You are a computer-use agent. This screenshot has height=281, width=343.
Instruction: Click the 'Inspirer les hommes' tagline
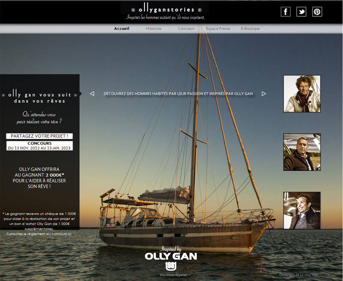coord(165,17)
